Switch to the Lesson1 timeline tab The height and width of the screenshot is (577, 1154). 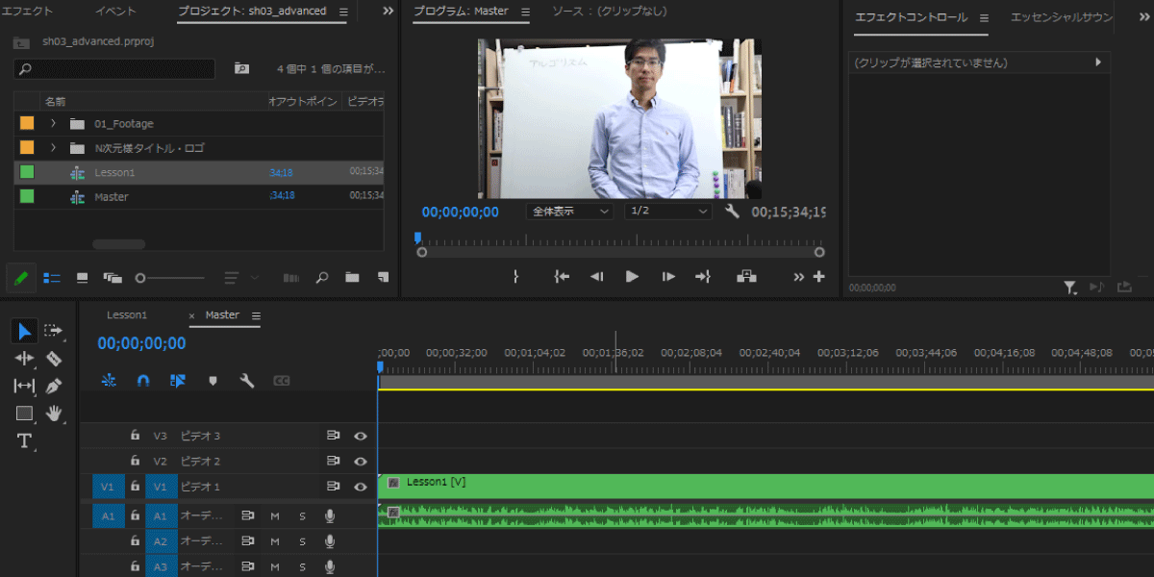click(x=127, y=315)
